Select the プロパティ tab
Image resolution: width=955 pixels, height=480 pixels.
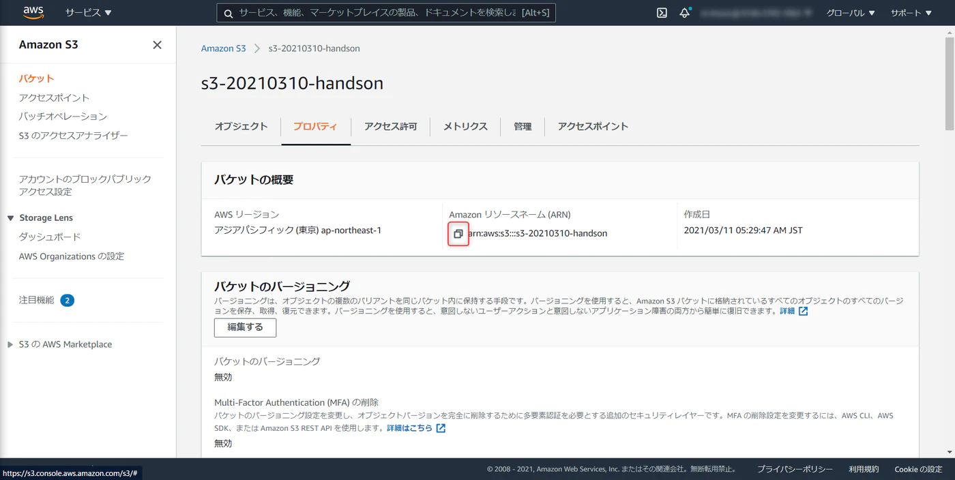[x=315, y=126]
